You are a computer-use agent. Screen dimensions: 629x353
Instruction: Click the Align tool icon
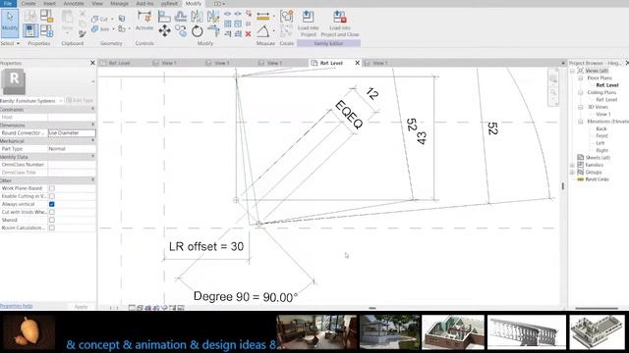pos(164,17)
